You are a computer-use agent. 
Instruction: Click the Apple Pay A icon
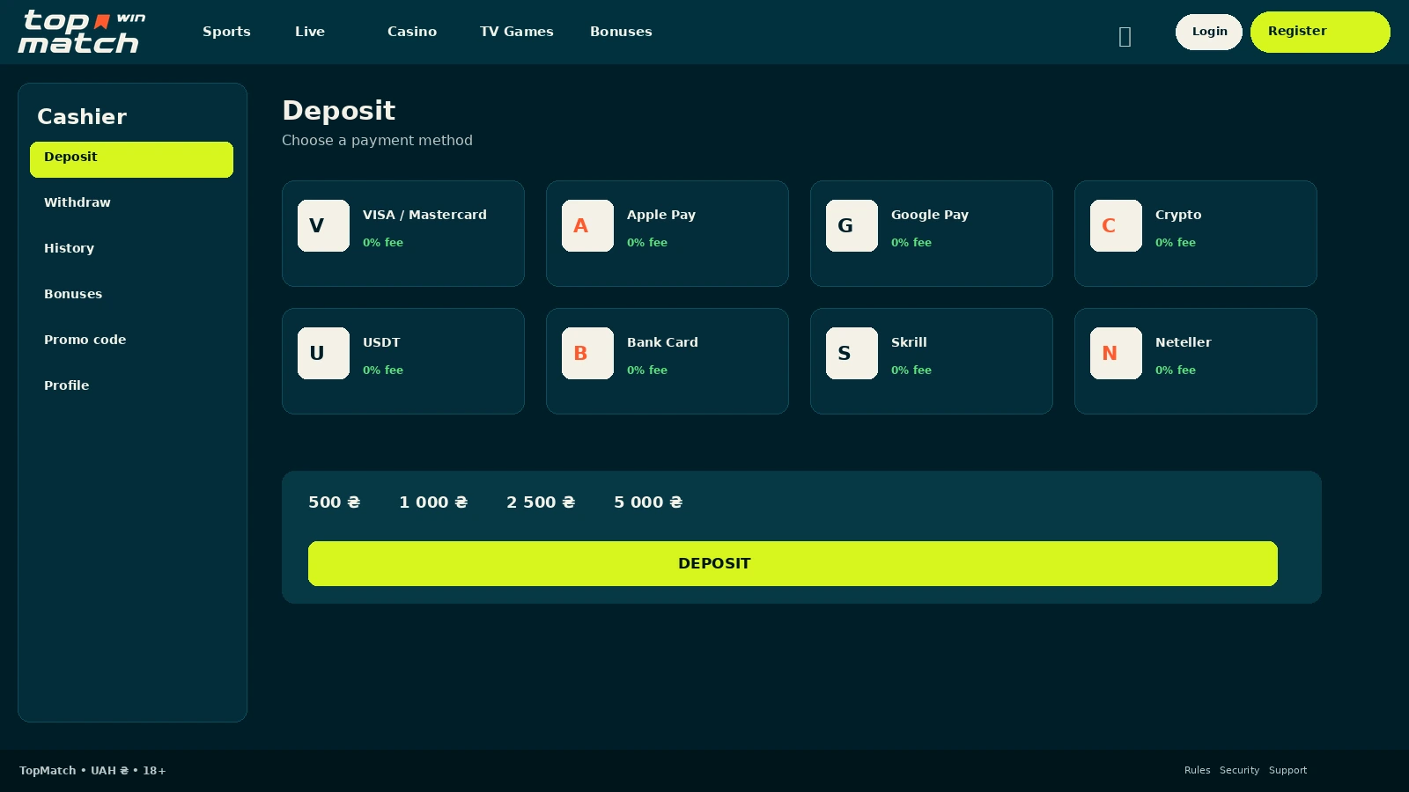click(587, 225)
